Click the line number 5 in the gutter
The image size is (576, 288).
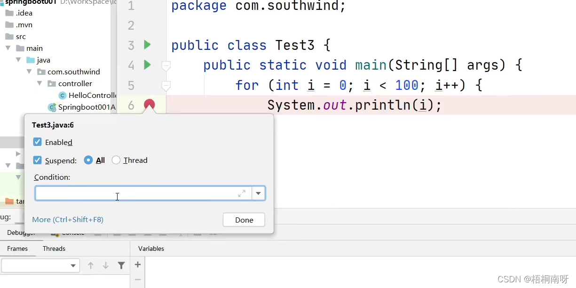point(131,86)
